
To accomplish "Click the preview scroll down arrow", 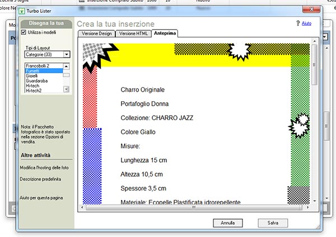I will (x=315, y=201).
